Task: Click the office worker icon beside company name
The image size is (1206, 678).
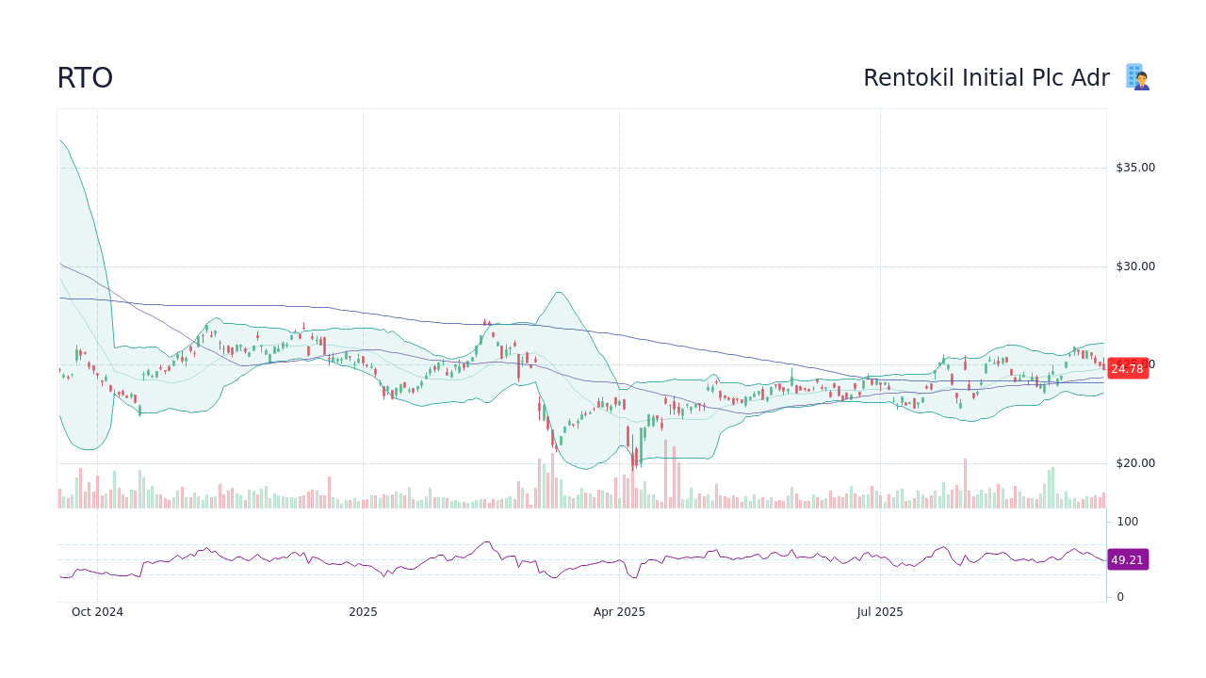Action: pyautogui.click(x=1138, y=77)
